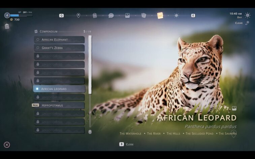Image resolution: width=255 pixels, height=159 pixels.
Task: Click the Compendium header book icon
Action: click(x=36, y=32)
